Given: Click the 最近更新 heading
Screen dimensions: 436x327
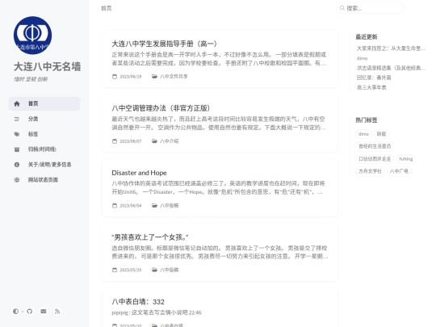Looking at the screenshot, I should coord(367,36).
